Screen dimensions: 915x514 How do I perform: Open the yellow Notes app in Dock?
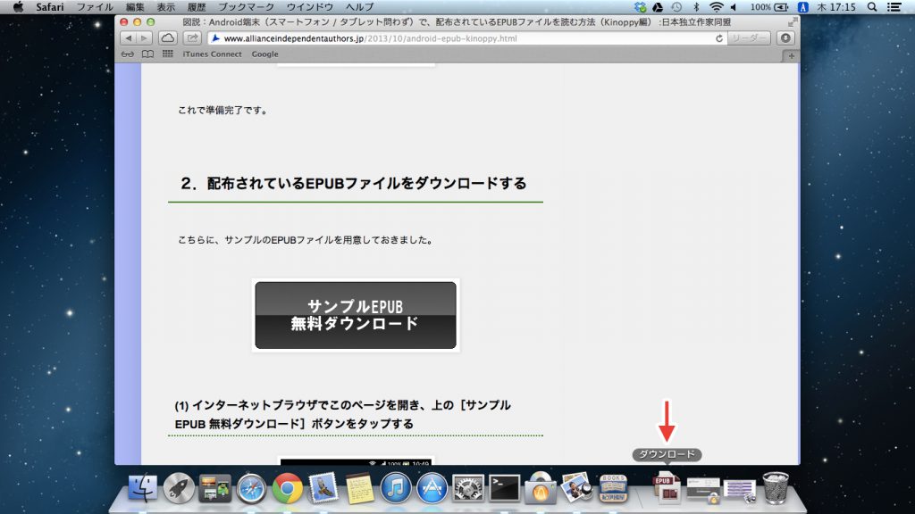tap(359, 488)
